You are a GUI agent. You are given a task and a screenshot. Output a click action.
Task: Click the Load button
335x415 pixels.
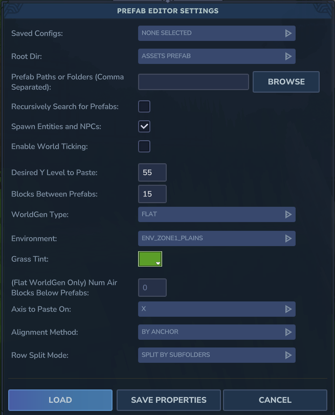[60, 400]
